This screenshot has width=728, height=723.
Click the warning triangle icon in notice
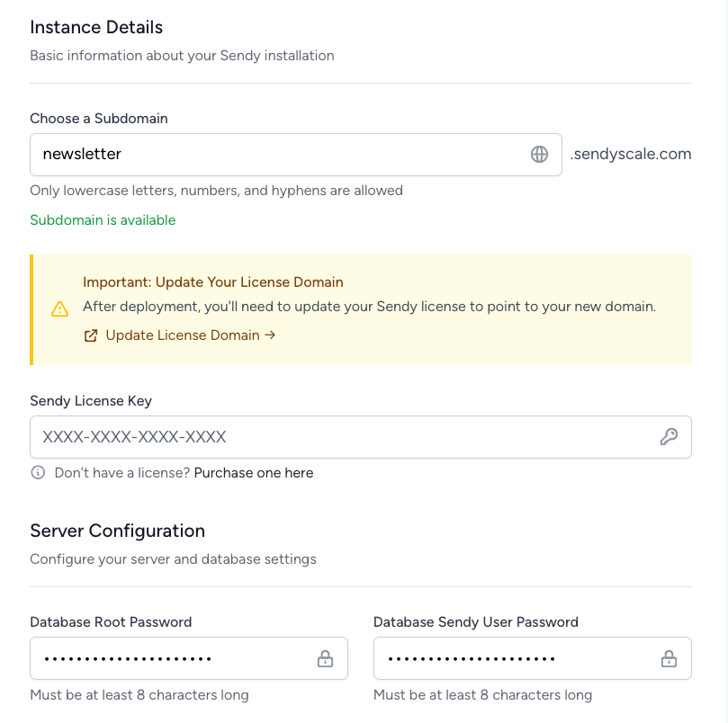(60, 309)
